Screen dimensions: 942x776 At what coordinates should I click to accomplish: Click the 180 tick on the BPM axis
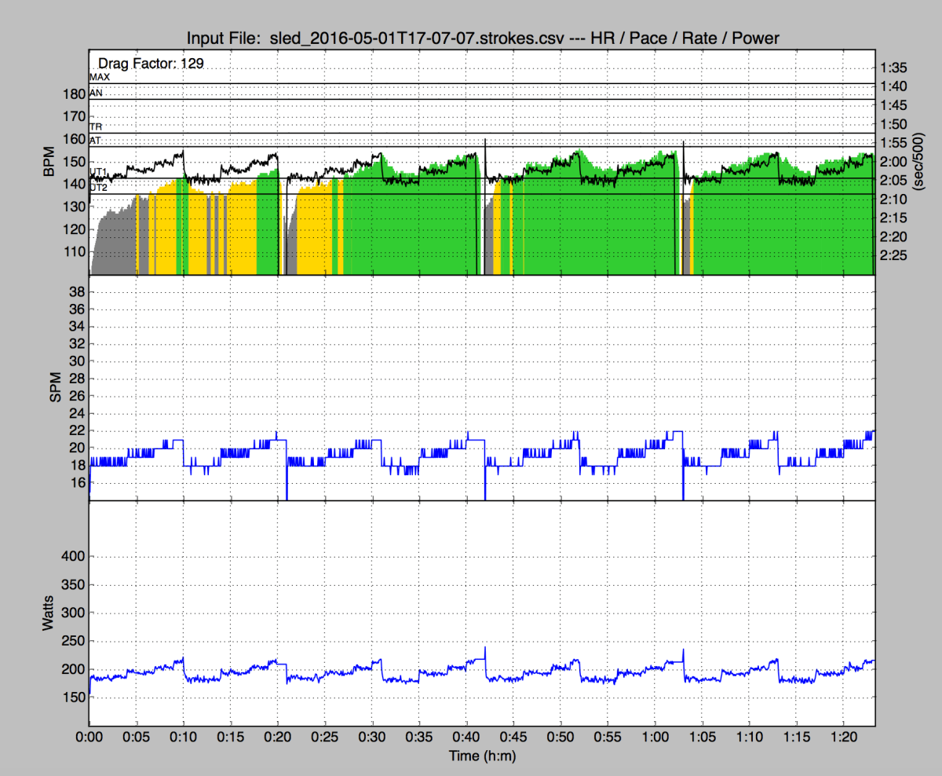coord(73,94)
